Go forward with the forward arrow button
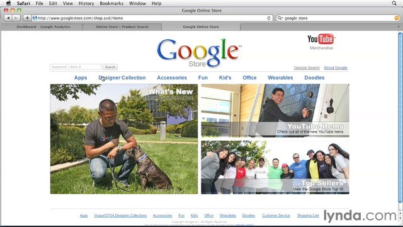403x227 pixels. [16, 18]
